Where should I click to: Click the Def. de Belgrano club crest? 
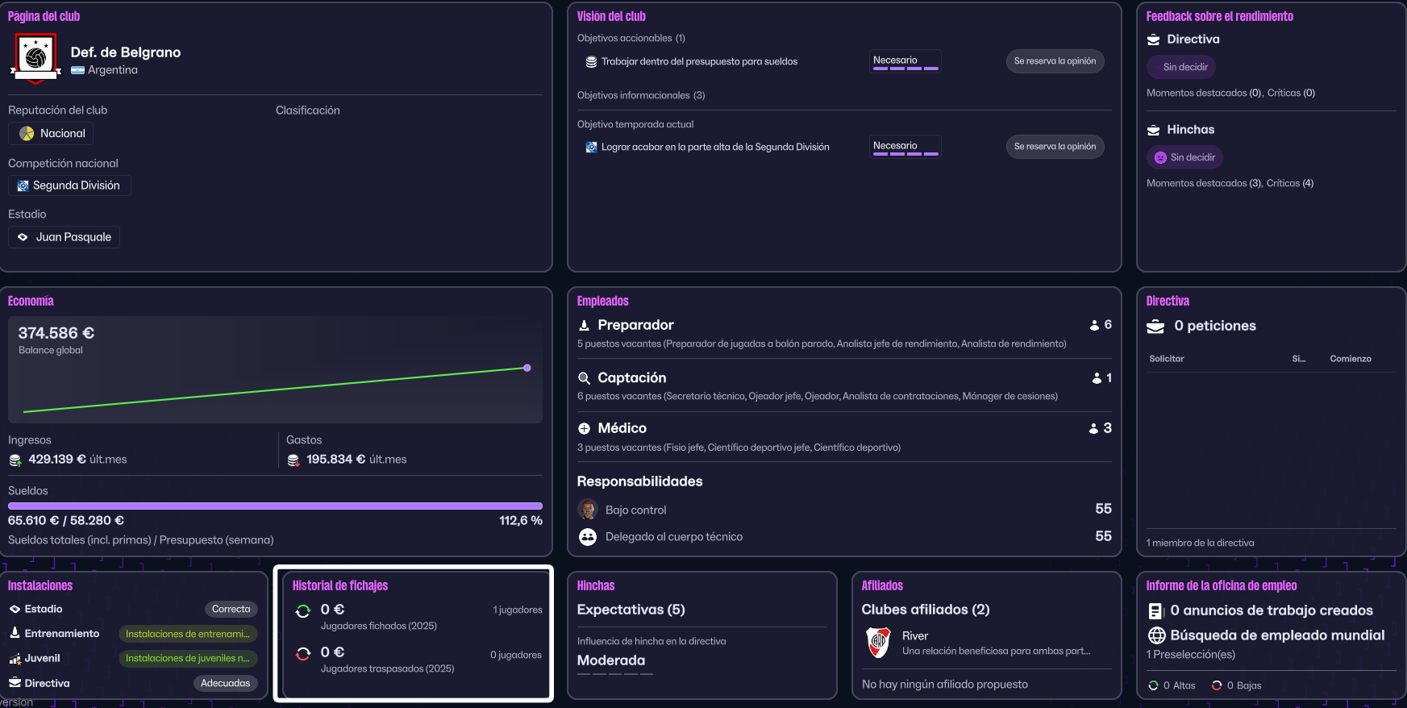pyautogui.click(x=35, y=58)
